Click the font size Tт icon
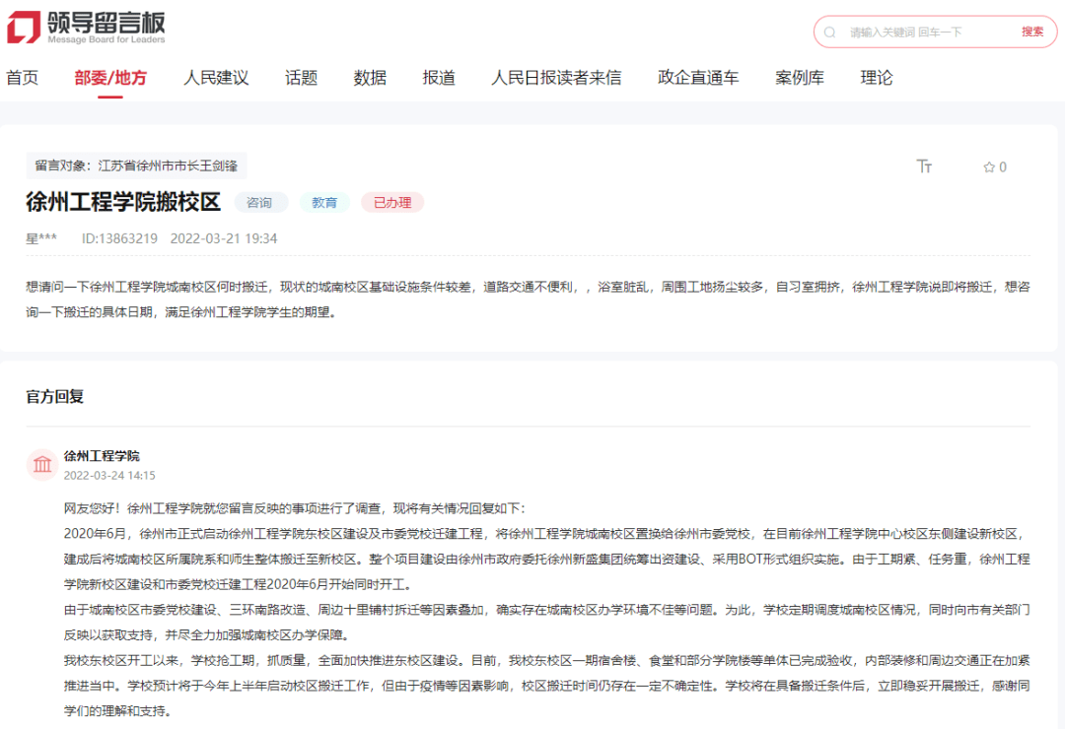Image resolution: width=1065 pixels, height=729 pixels. click(924, 166)
